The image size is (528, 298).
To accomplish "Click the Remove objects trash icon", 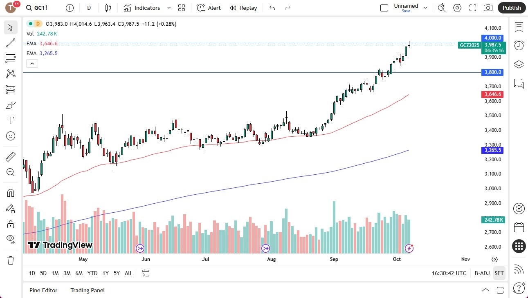I will click(x=10, y=260).
